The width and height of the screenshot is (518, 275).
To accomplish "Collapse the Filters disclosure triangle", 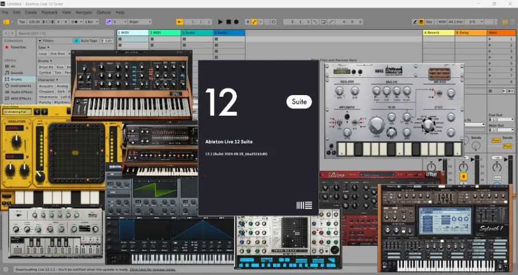I will 40,41.
